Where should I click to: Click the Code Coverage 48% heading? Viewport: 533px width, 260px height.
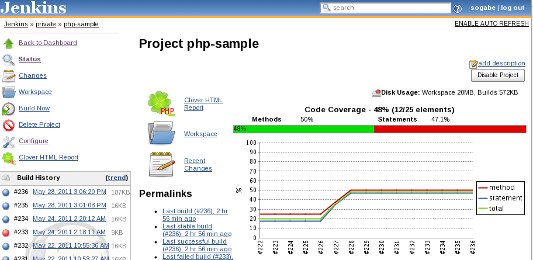coord(379,110)
